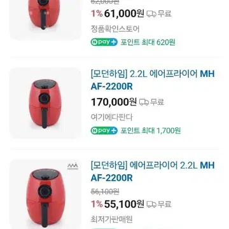This screenshot has height=229, width=229.
Task: Open the 61,000원 air fryer product thumbnail
Action: [45, 20]
